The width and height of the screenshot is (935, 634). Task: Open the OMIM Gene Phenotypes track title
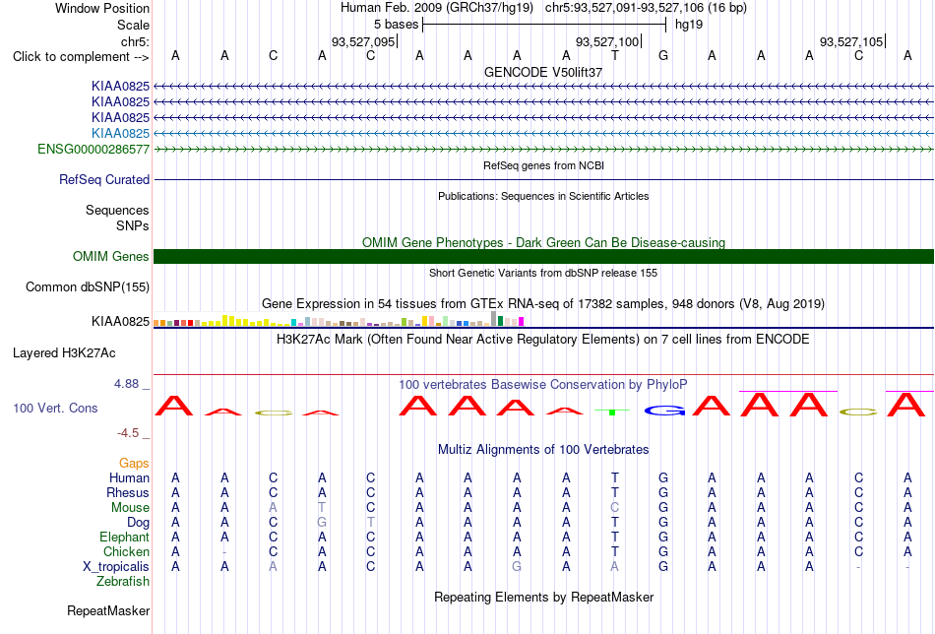[543, 243]
